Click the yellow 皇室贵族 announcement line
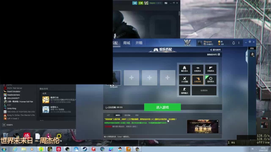This screenshot has width=271, height=152. pyautogui.click(x=140, y=119)
